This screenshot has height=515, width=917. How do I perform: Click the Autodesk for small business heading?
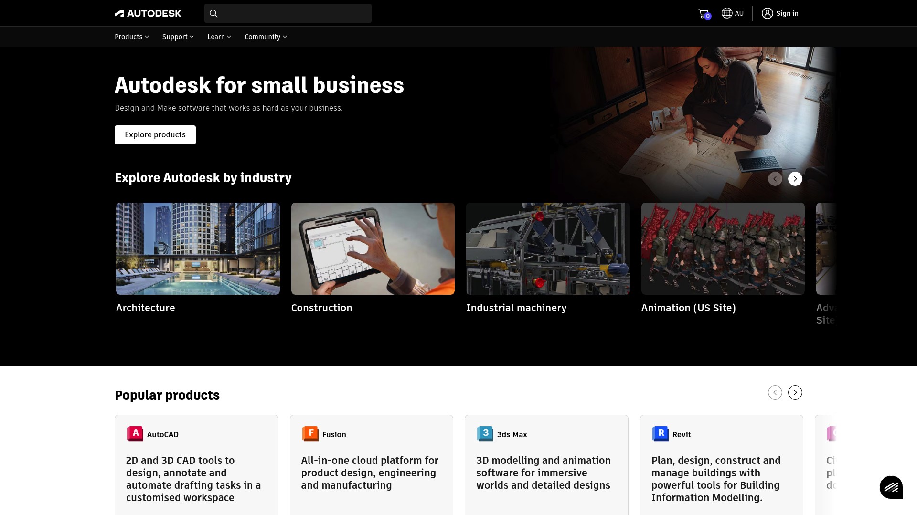[x=259, y=85]
